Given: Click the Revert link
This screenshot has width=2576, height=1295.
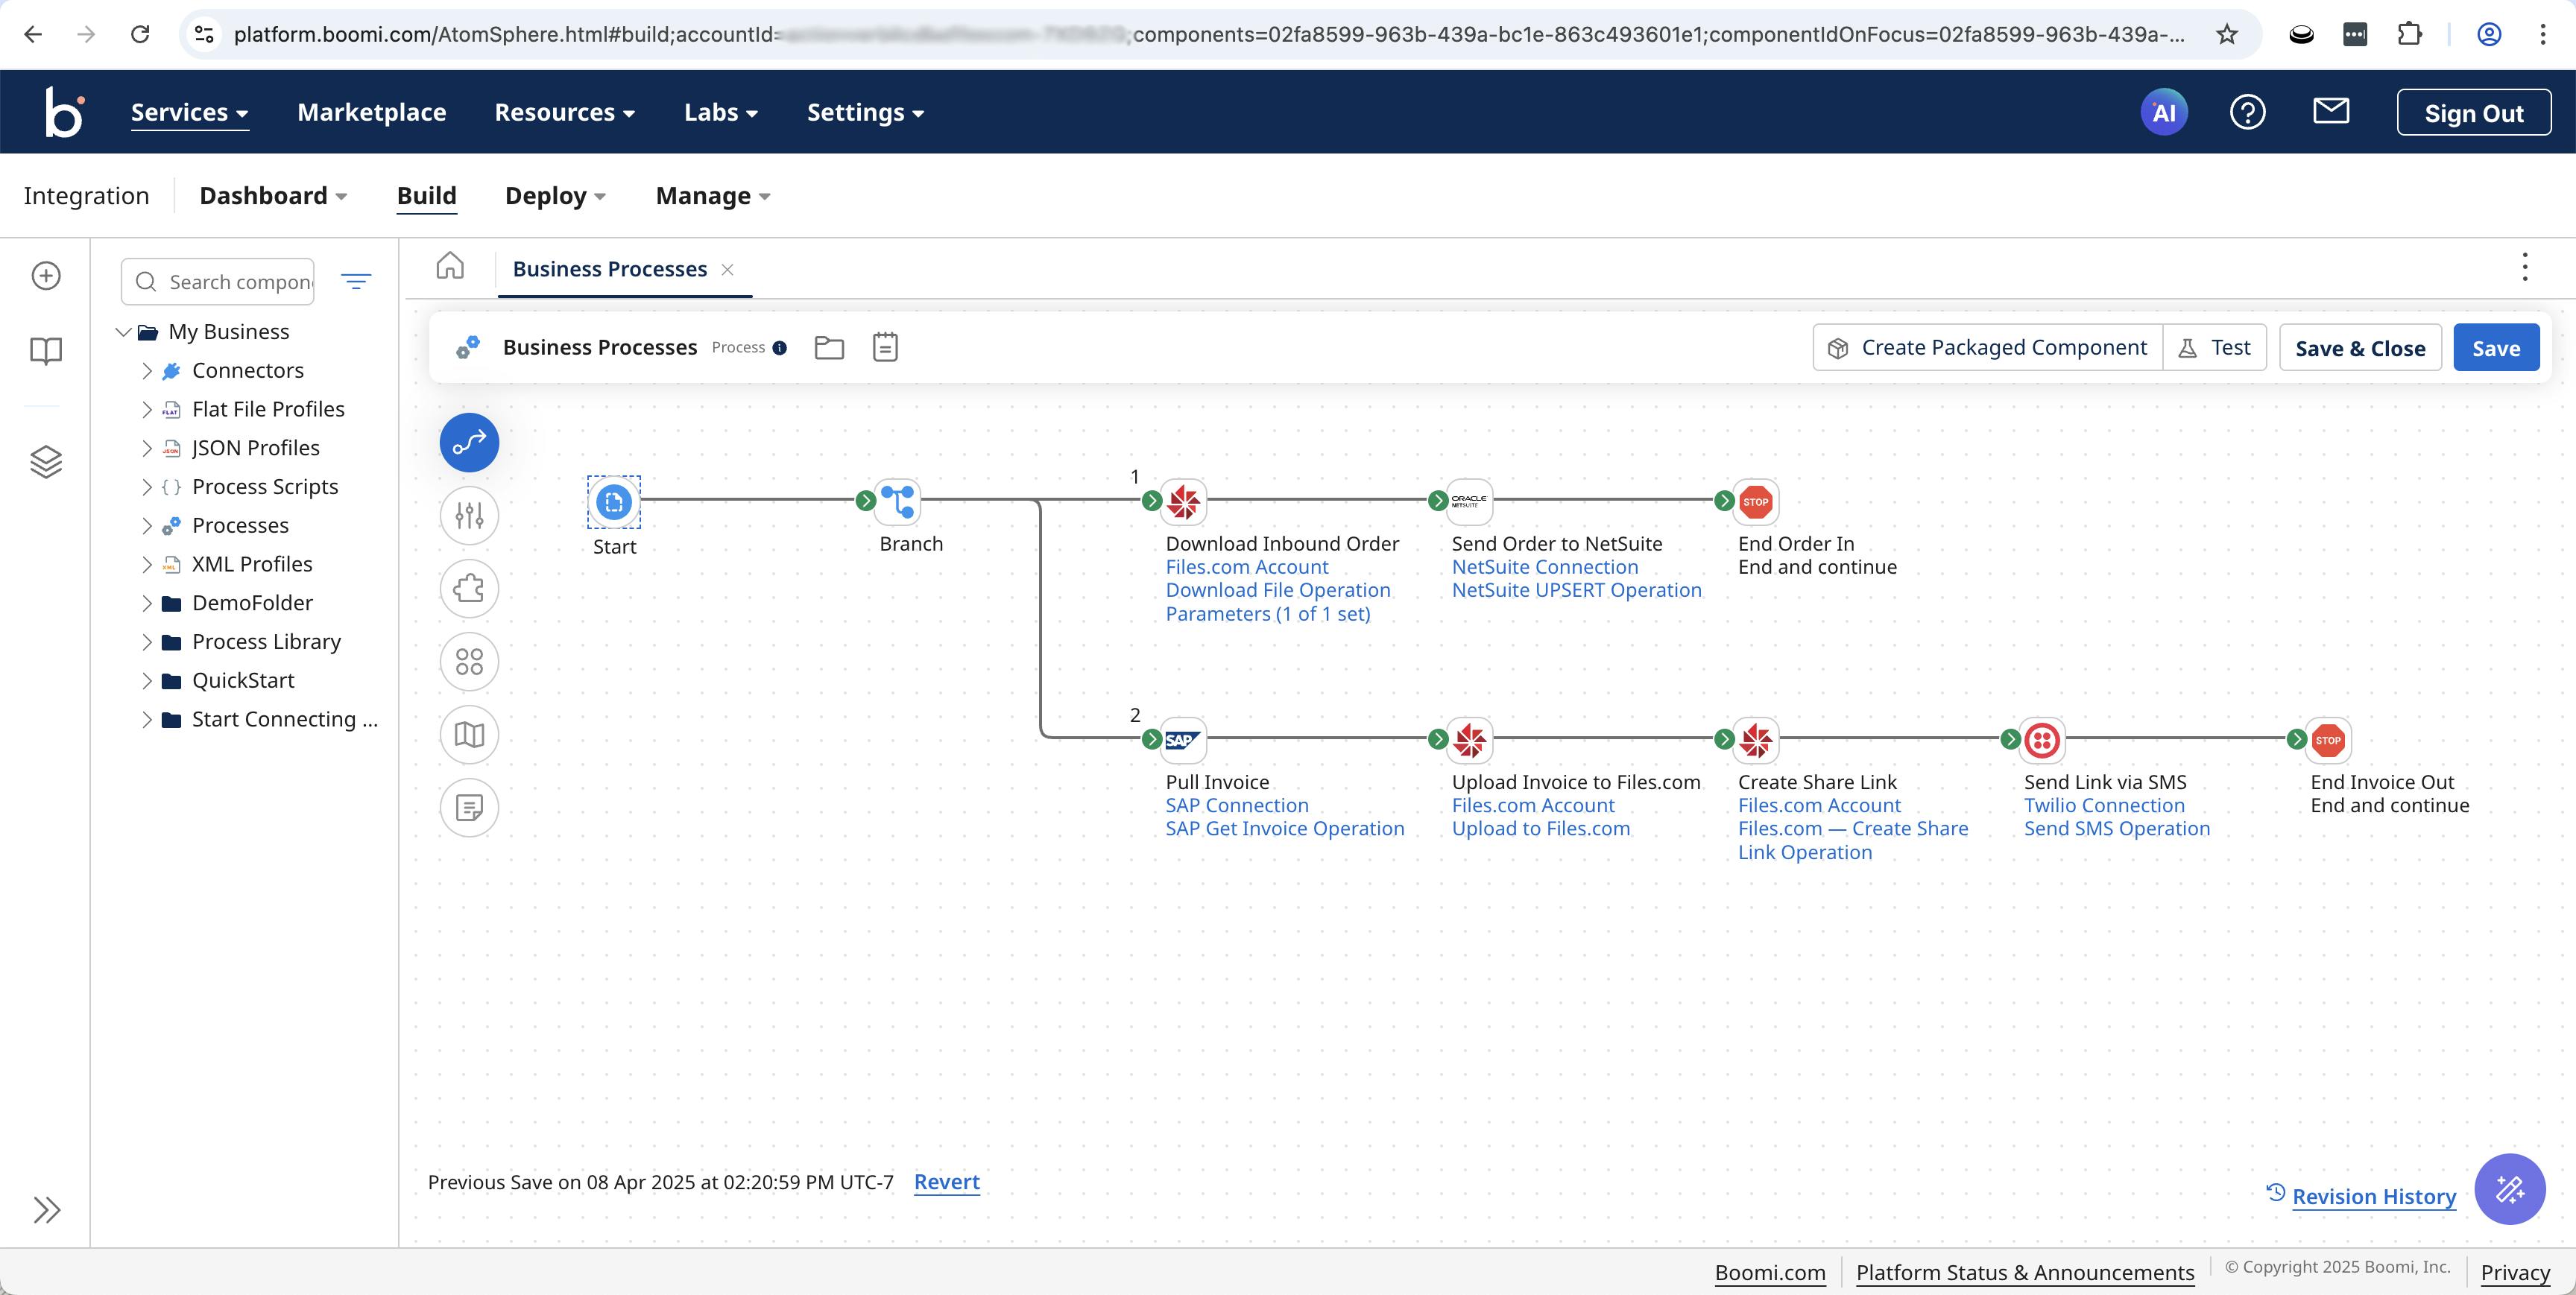Looking at the screenshot, I should pos(946,1182).
